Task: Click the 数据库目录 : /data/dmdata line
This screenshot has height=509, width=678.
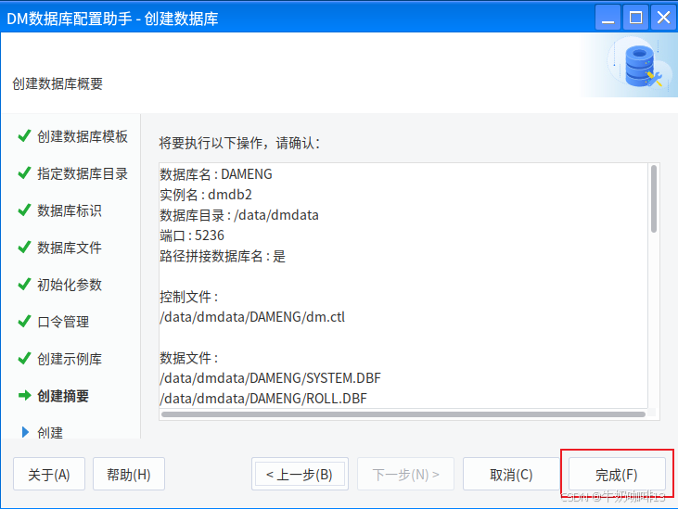Action: [239, 215]
